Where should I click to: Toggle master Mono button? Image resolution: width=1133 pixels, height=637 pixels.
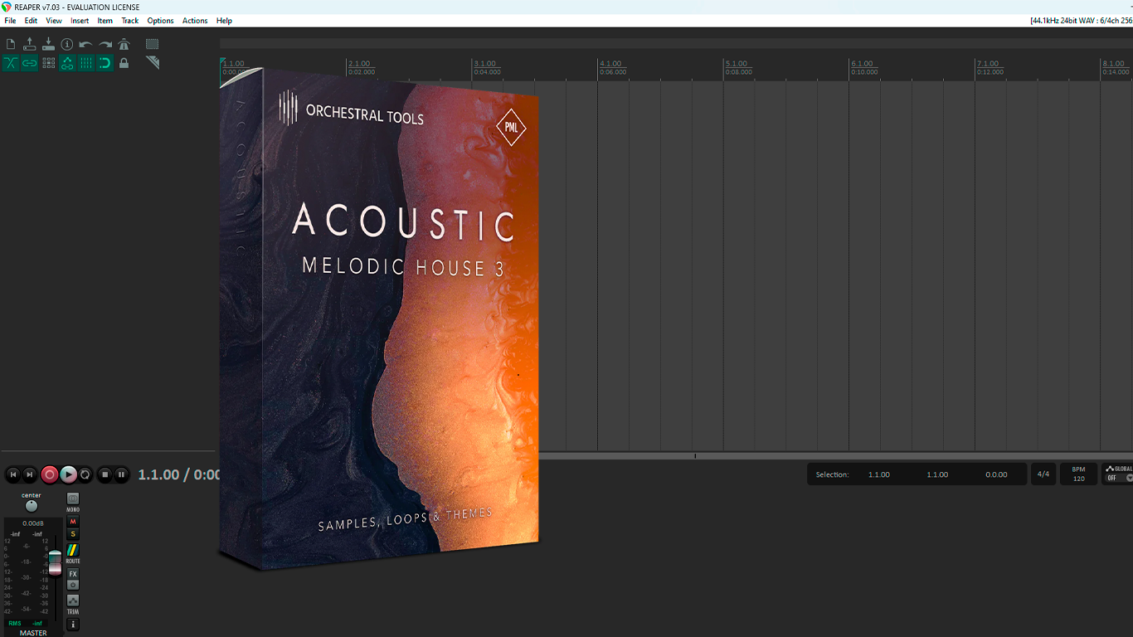click(x=73, y=498)
